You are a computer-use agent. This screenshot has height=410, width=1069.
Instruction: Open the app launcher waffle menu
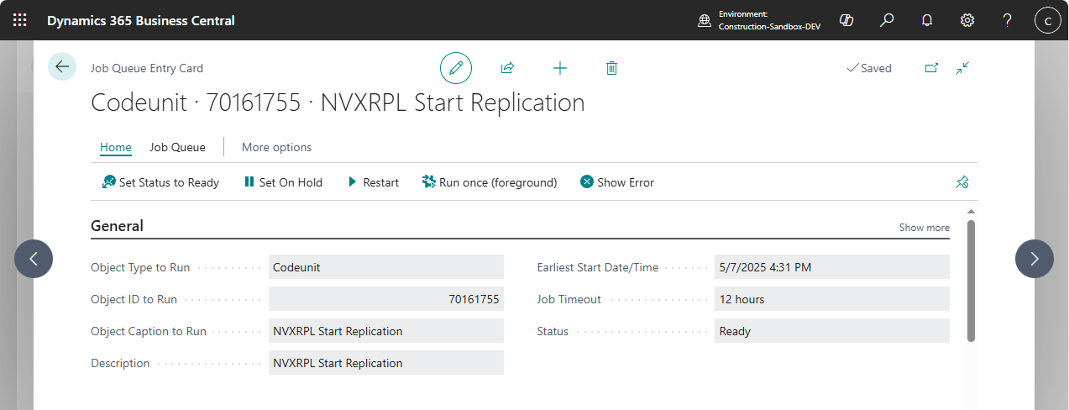19,20
